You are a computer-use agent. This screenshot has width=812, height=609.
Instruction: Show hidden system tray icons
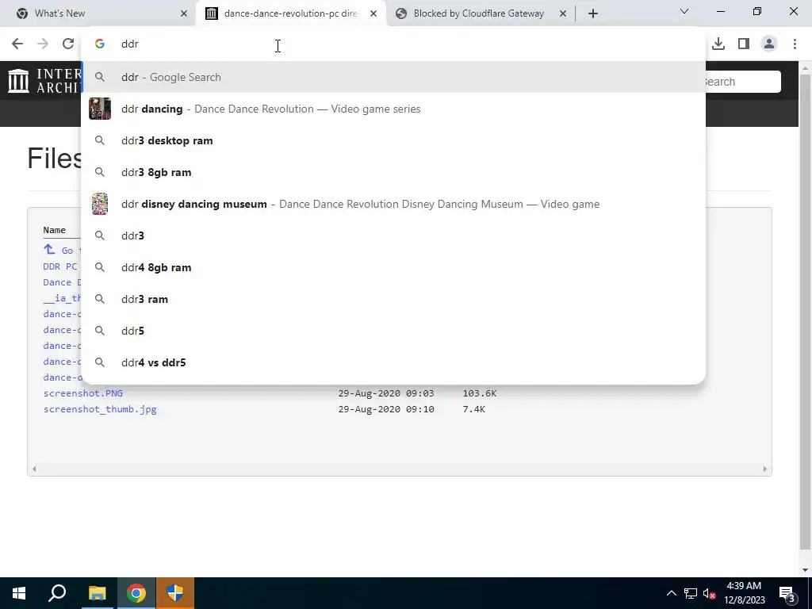(x=671, y=593)
